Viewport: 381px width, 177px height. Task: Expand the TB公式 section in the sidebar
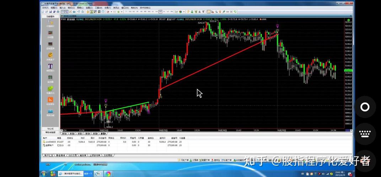[x=50, y=129]
